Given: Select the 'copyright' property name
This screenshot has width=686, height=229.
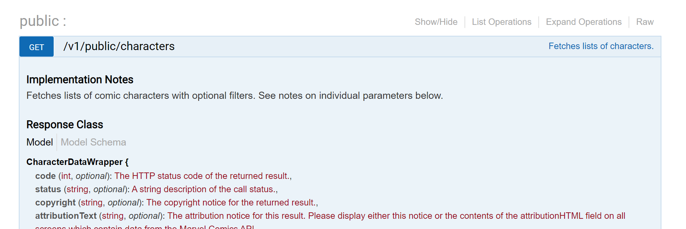Looking at the screenshot, I should [55, 202].
